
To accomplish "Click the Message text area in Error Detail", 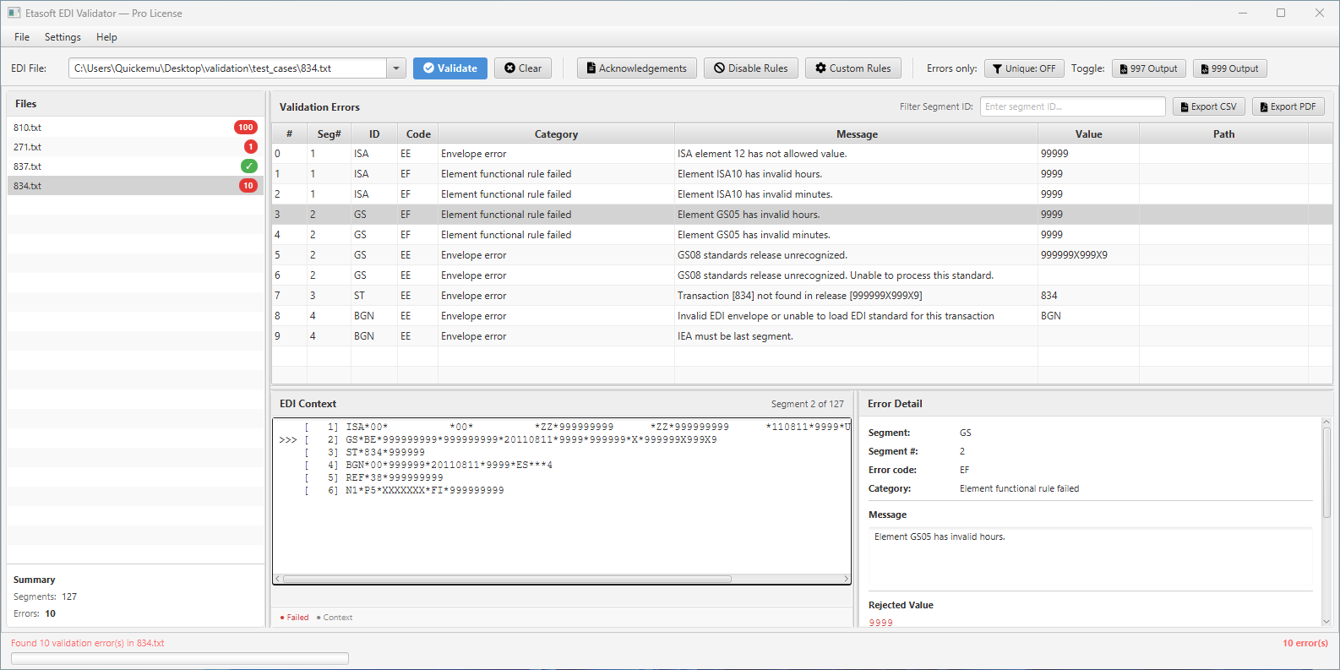I will pos(1090,558).
